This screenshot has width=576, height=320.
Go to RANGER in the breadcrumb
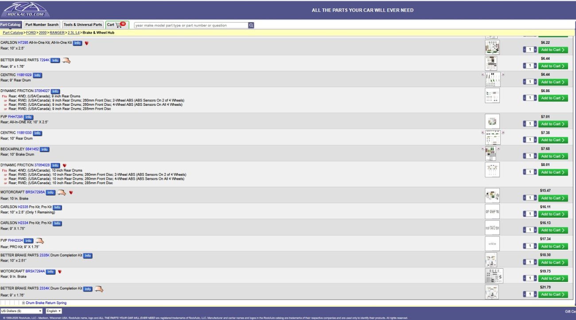pos(57,33)
